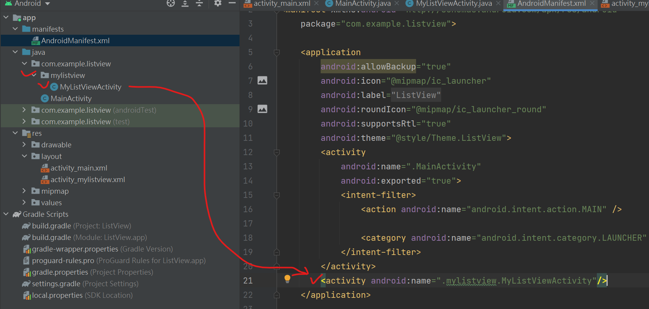This screenshot has width=649, height=309.
Task: Click the Gradle Scripts elephant icon
Action: pos(17,214)
